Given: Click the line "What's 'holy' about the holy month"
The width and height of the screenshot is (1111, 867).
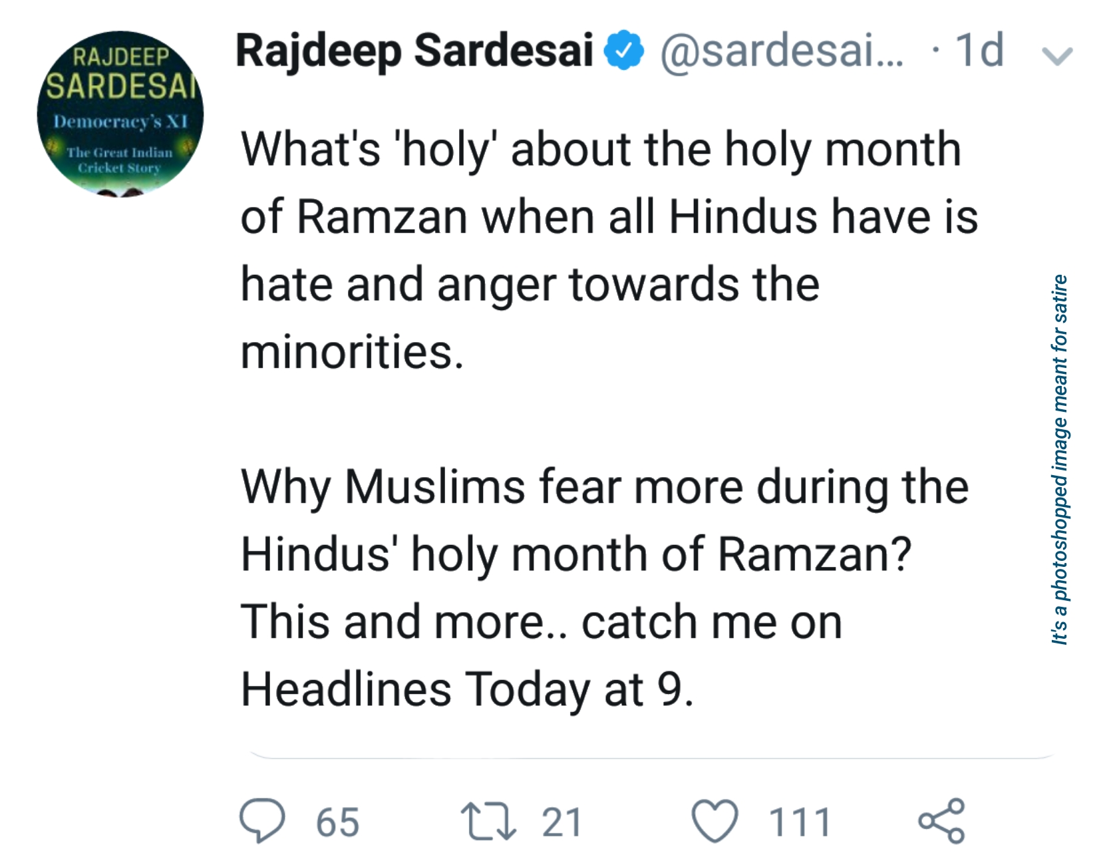Looking at the screenshot, I should pyautogui.click(x=600, y=150).
